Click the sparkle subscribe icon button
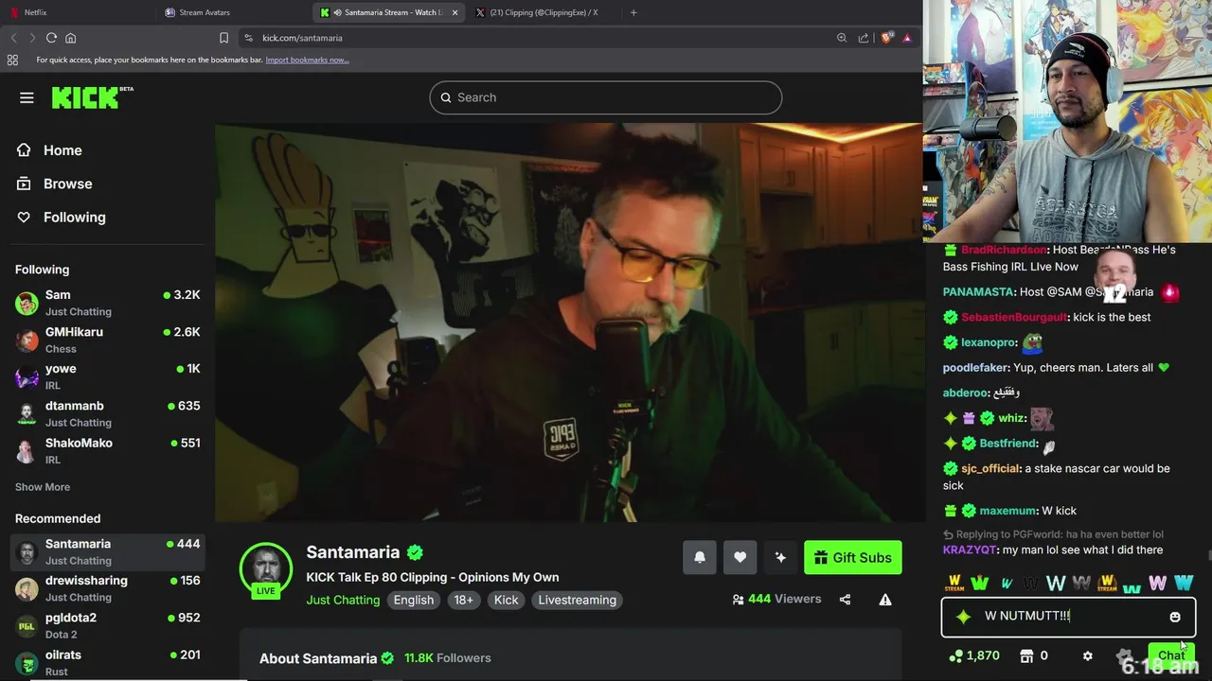The image size is (1212, 681). point(780,557)
